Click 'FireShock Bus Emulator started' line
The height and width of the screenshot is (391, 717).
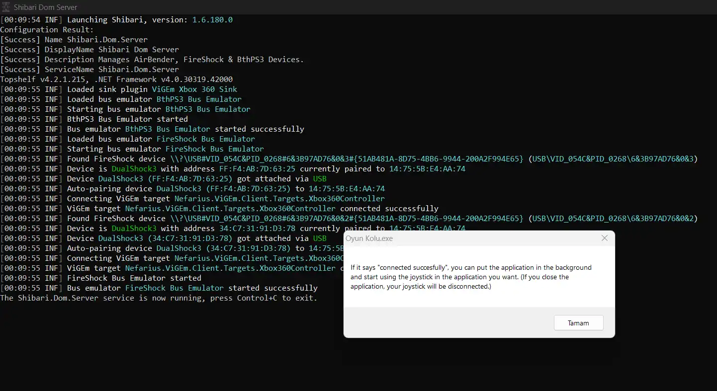[x=100, y=278]
